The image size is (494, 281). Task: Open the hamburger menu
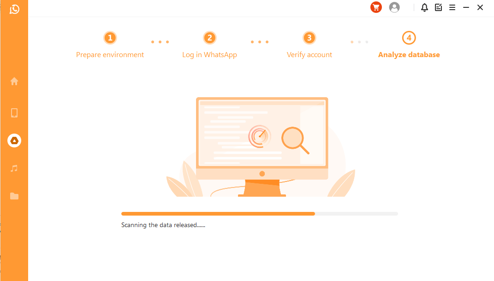(452, 7)
